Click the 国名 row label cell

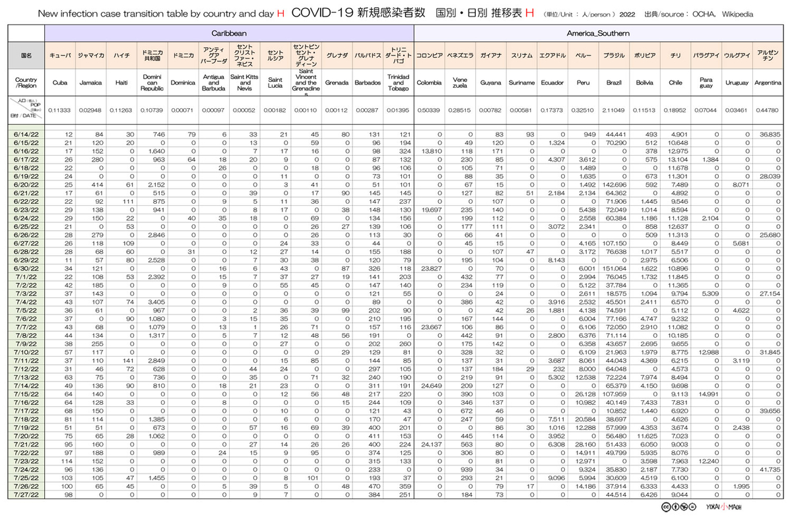click(x=26, y=57)
